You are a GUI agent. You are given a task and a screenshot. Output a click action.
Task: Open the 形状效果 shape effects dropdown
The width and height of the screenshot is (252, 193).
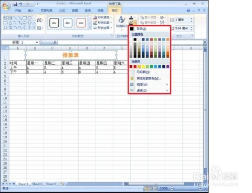pos(103,28)
